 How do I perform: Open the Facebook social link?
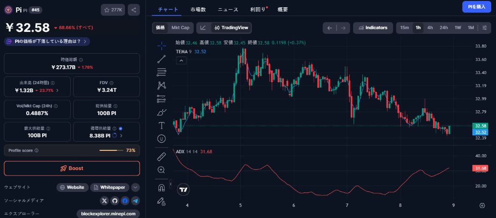(125, 201)
